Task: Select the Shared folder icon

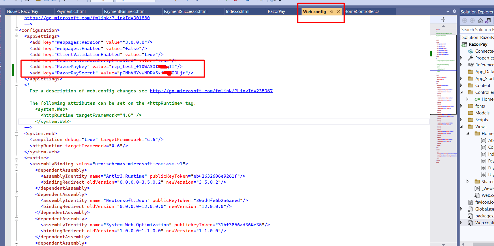Action: (477, 182)
